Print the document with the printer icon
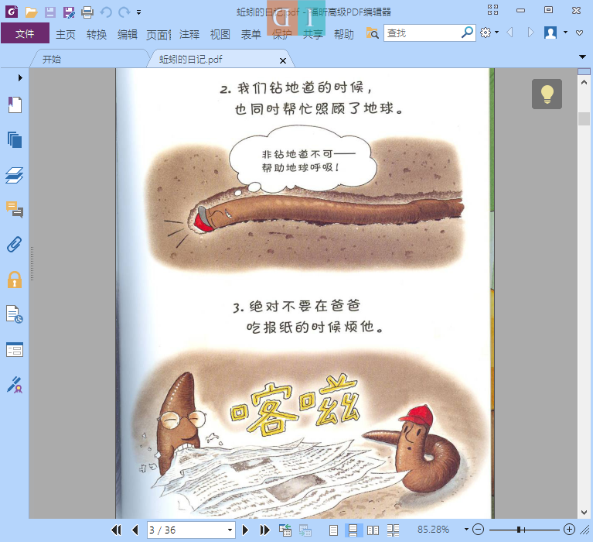Screen dimensions: 593x542 click(87, 12)
